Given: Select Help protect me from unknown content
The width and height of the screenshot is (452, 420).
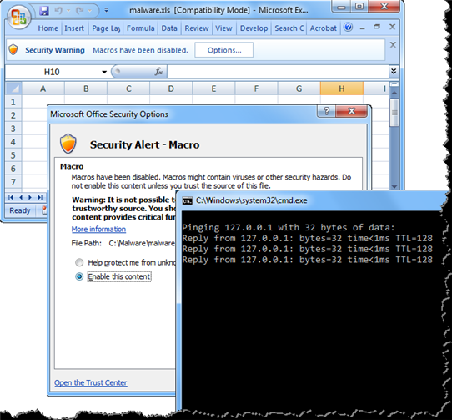Looking at the screenshot, I should [79, 262].
